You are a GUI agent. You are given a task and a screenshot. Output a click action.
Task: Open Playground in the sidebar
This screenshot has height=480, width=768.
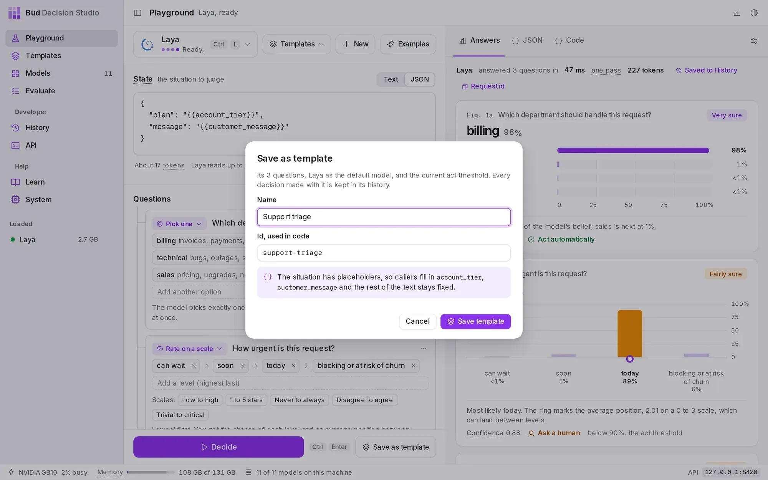coord(61,38)
